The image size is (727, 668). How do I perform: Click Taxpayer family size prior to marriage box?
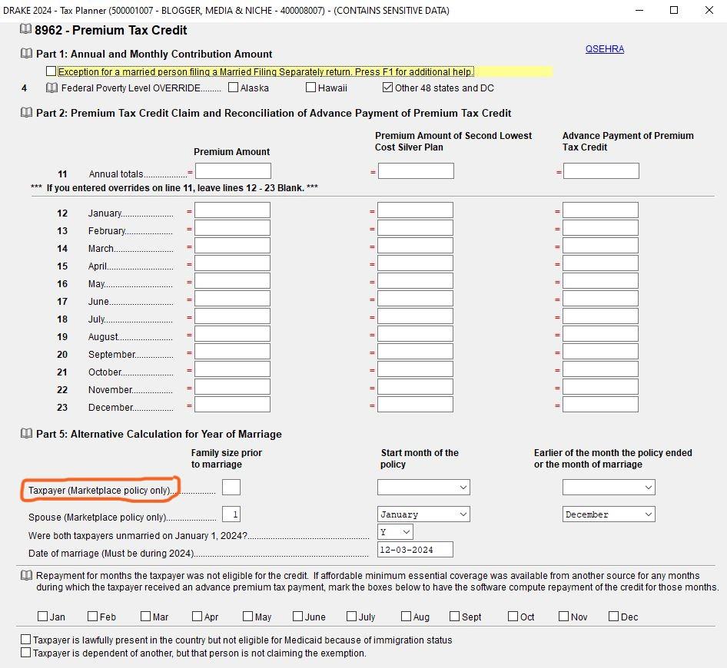pos(231,488)
